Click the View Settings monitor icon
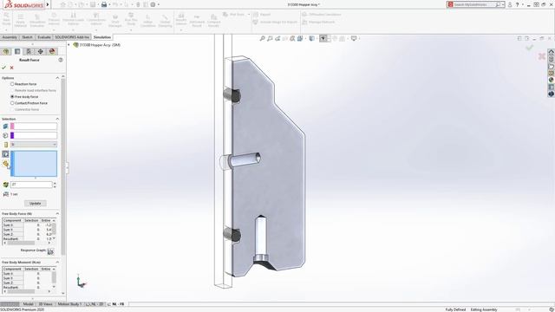 click(354, 38)
